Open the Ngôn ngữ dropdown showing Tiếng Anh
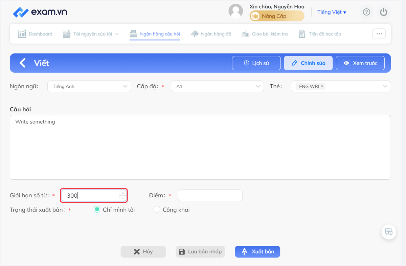 (89, 86)
